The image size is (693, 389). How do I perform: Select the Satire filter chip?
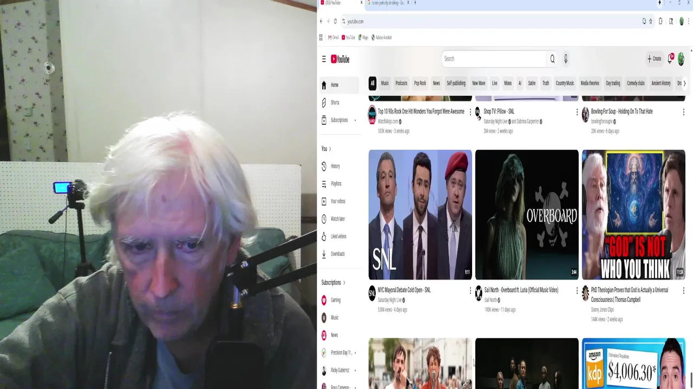[532, 83]
